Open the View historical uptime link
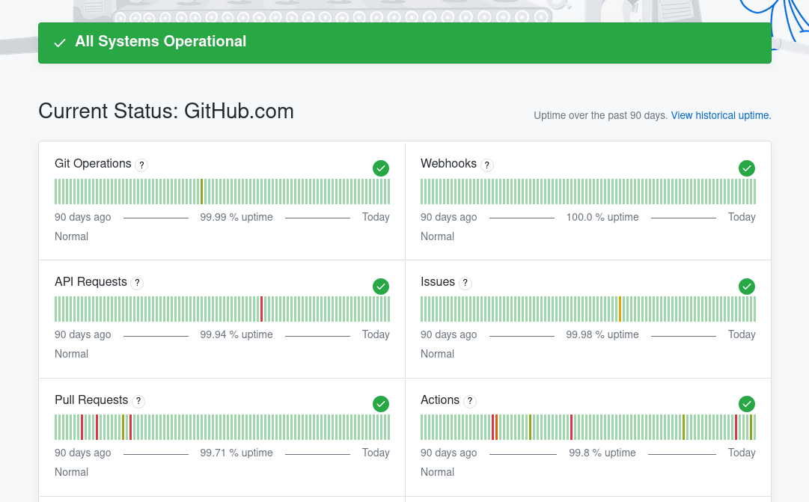809x502 pixels. point(721,115)
